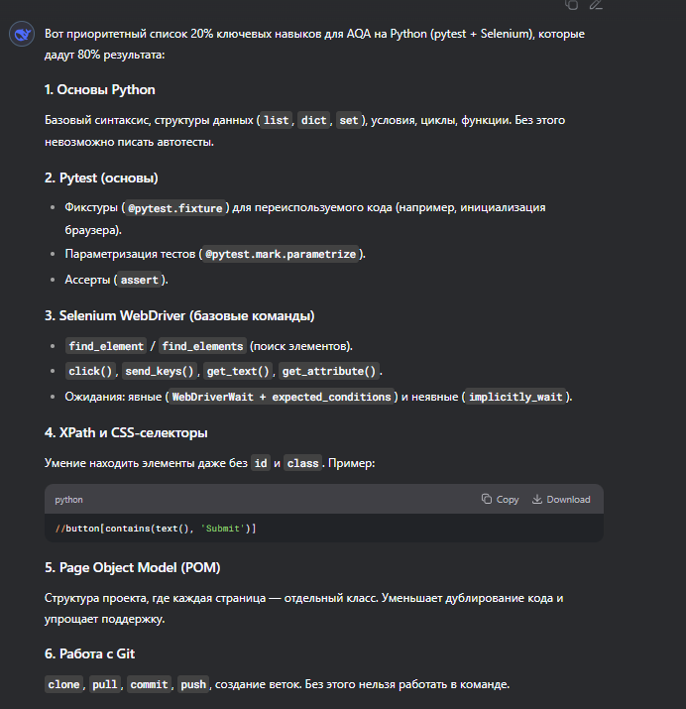Click the commit git command chip
Screen dimensions: 686x709
point(149,684)
